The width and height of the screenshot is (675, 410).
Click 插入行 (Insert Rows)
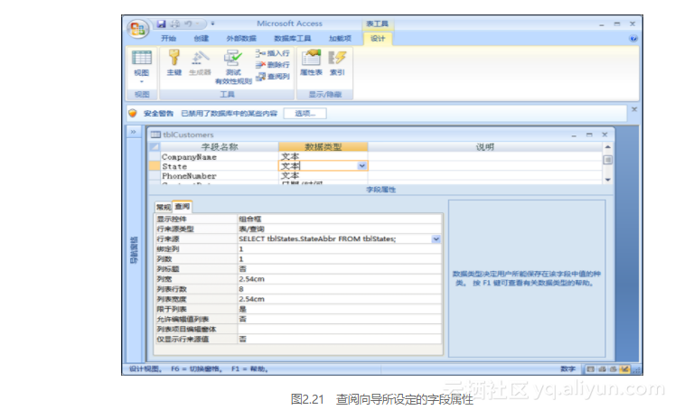point(273,53)
